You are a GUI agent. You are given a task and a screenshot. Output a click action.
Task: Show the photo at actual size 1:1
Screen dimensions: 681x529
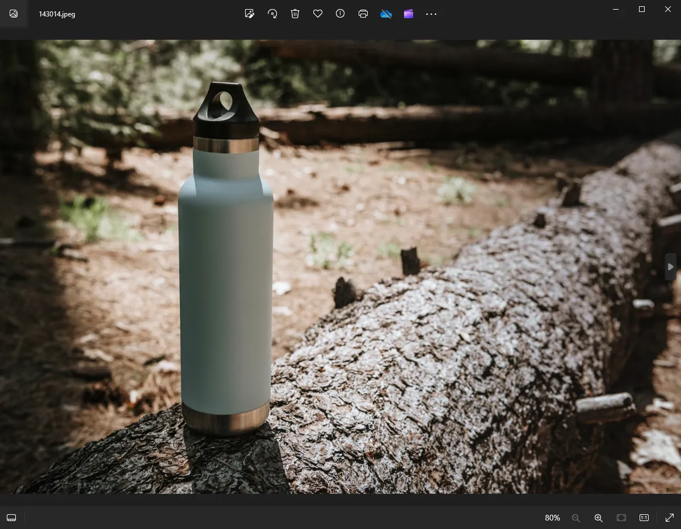(x=644, y=518)
